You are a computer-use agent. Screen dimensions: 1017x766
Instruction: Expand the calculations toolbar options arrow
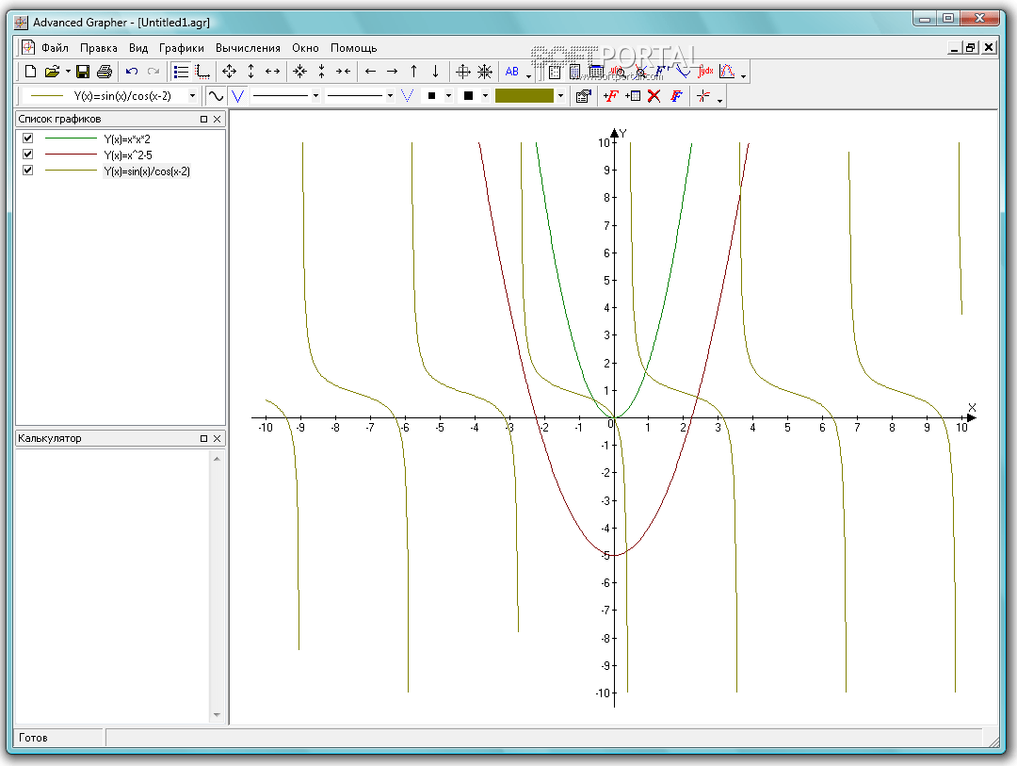click(743, 75)
